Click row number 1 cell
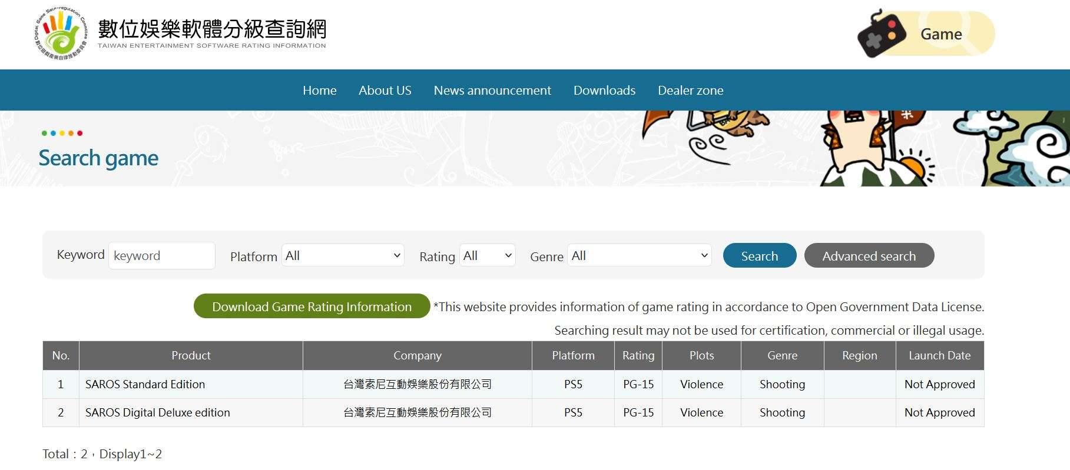1070x470 pixels. click(61, 384)
